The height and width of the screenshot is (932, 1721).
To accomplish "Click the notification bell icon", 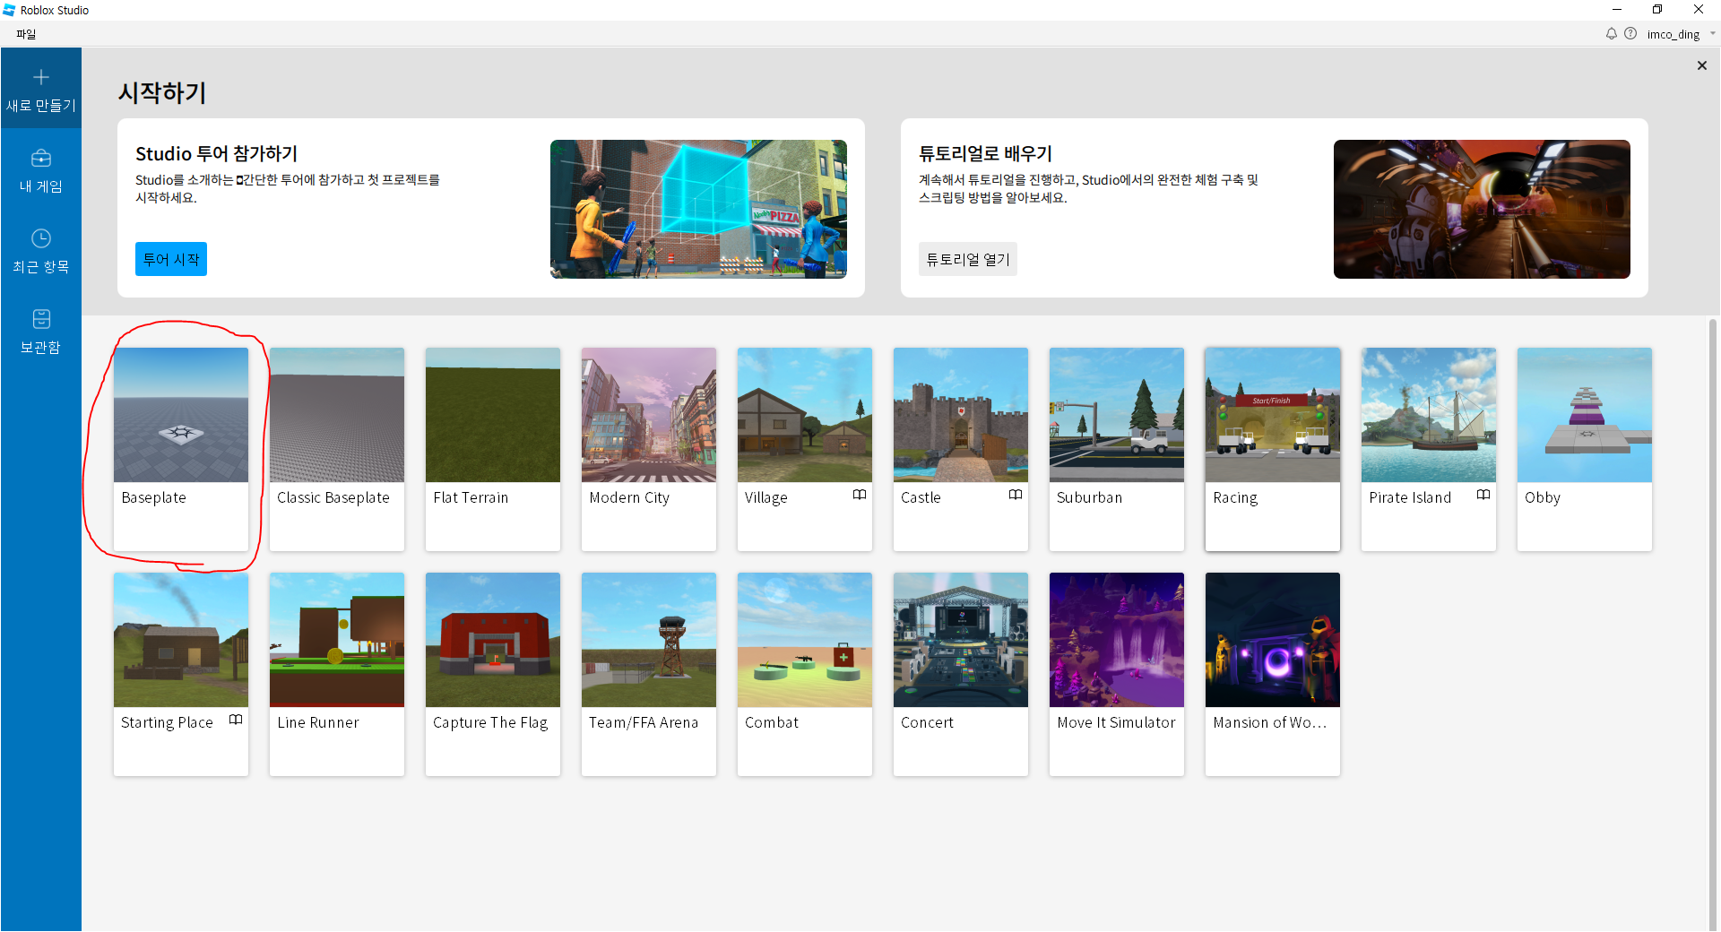I will 1612,34.
